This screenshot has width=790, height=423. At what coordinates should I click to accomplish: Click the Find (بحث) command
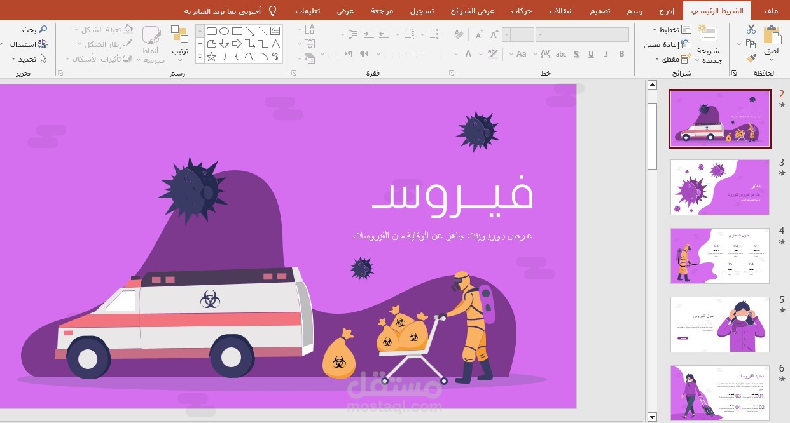(33, 29)
